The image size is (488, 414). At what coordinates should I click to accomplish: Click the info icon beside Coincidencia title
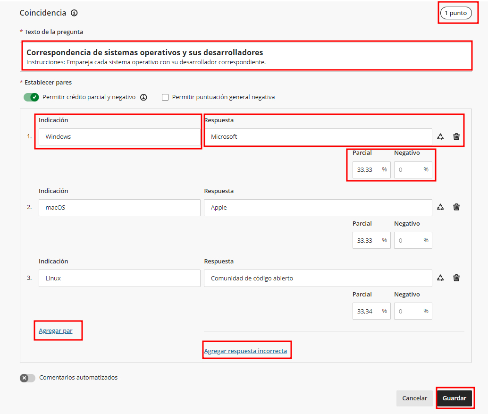[x=74, y=13]
